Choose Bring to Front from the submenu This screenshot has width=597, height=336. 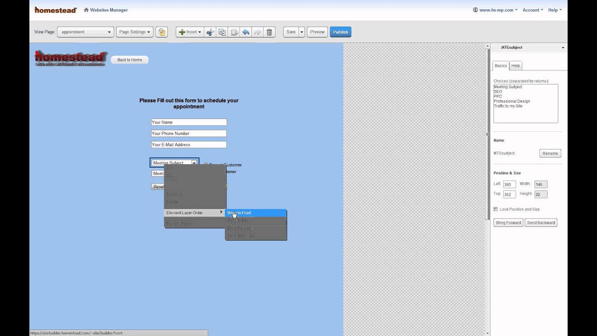point(256,213)
